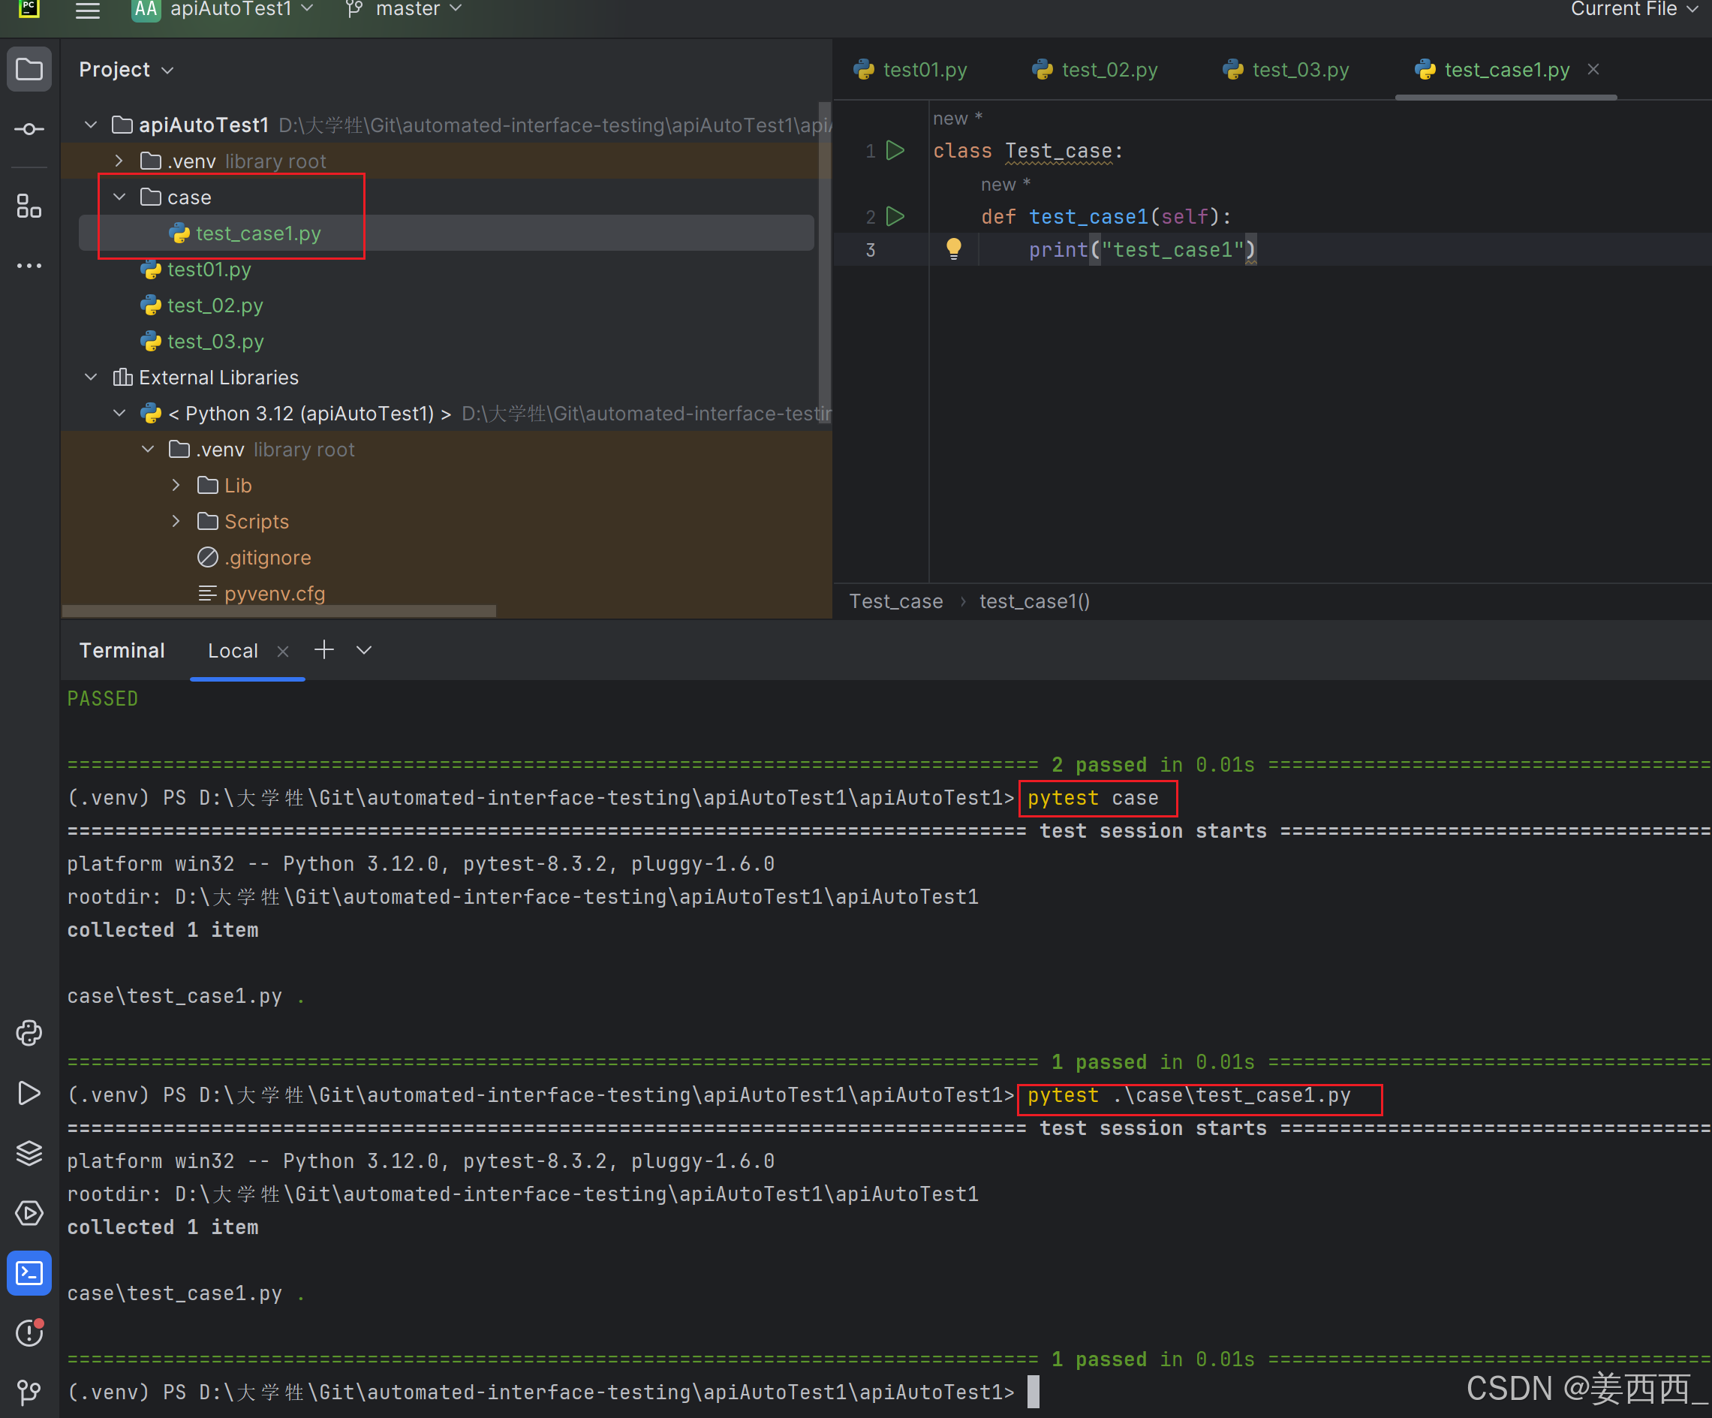Open the Git tool window
Screen dimensions: 1712x1418
[x=29, y=1392]
